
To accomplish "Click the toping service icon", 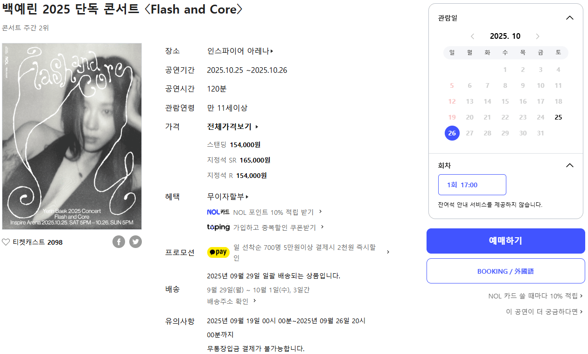I will [217, 227].
